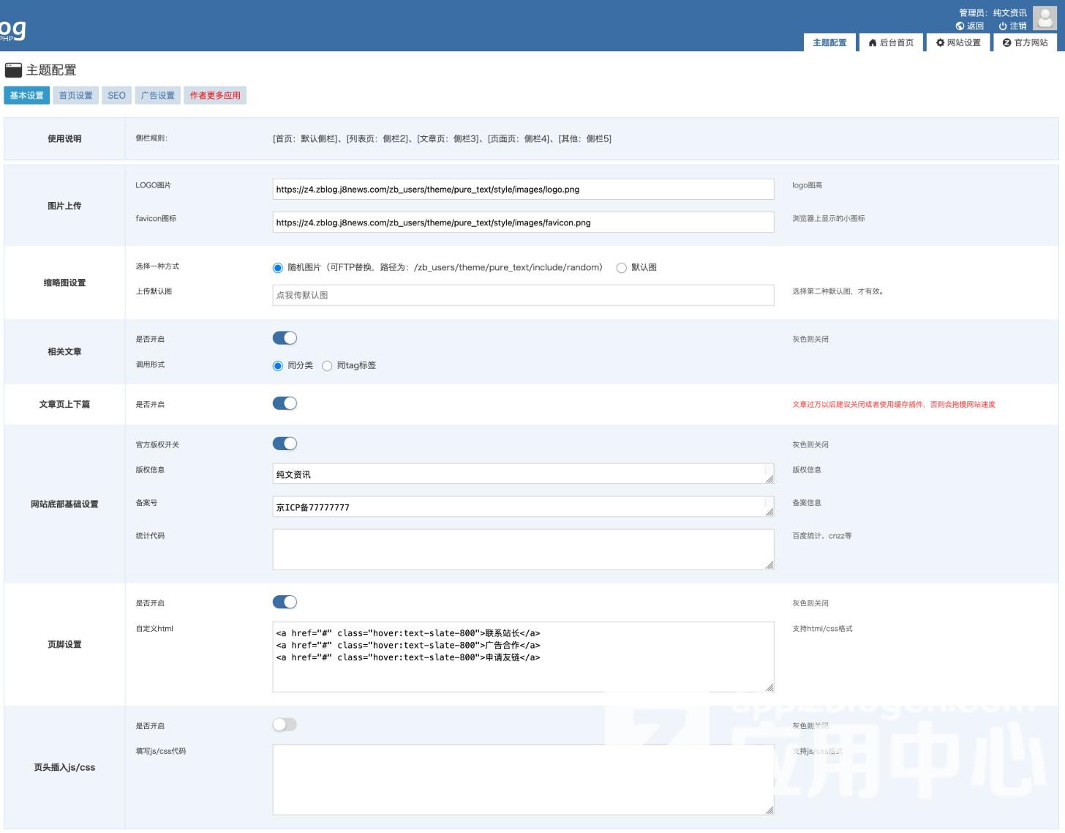Toggle the 官方版权开关 switch
This screenshot has height=833, width=1065.
pyautogui.click(x=285, y=444)
